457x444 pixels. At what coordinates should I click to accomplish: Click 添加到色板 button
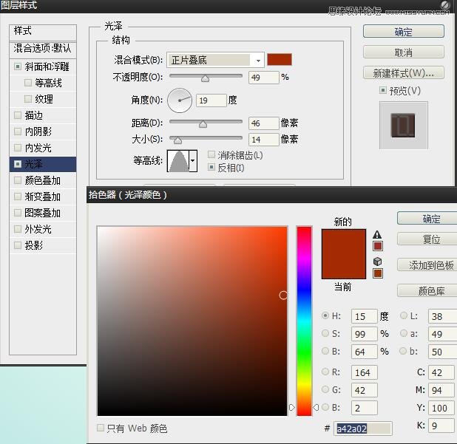point(427,265)
